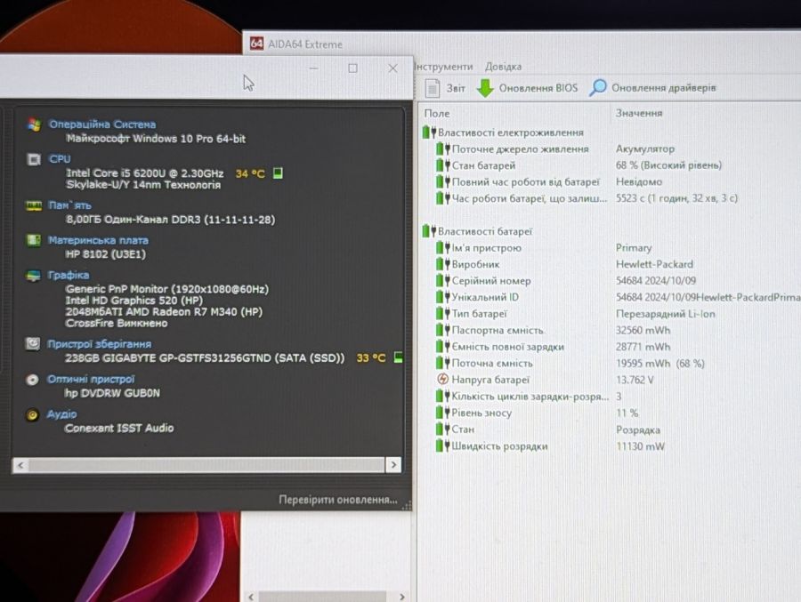Select the Властивості батареї group row

click(478, 231)
